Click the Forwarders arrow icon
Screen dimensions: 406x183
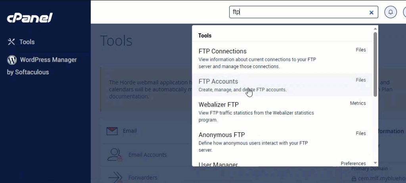pyautogui.click(x=115, y=177)
